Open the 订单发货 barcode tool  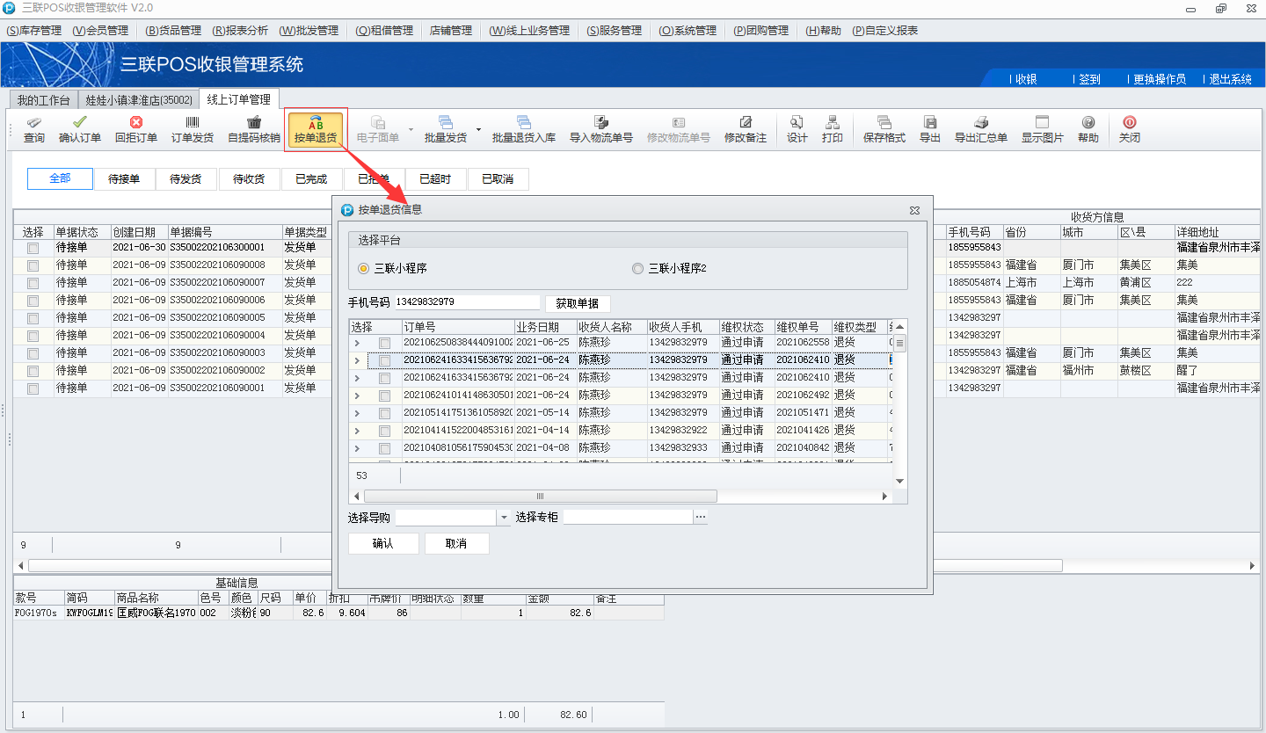193,129
